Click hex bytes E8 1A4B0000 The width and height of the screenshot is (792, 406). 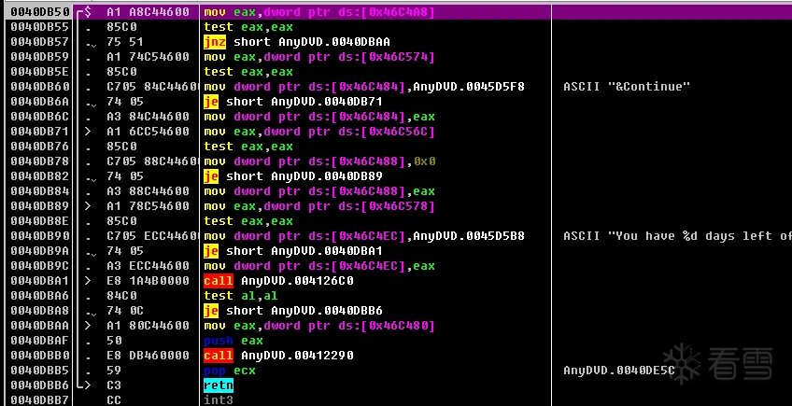point(148,281)
